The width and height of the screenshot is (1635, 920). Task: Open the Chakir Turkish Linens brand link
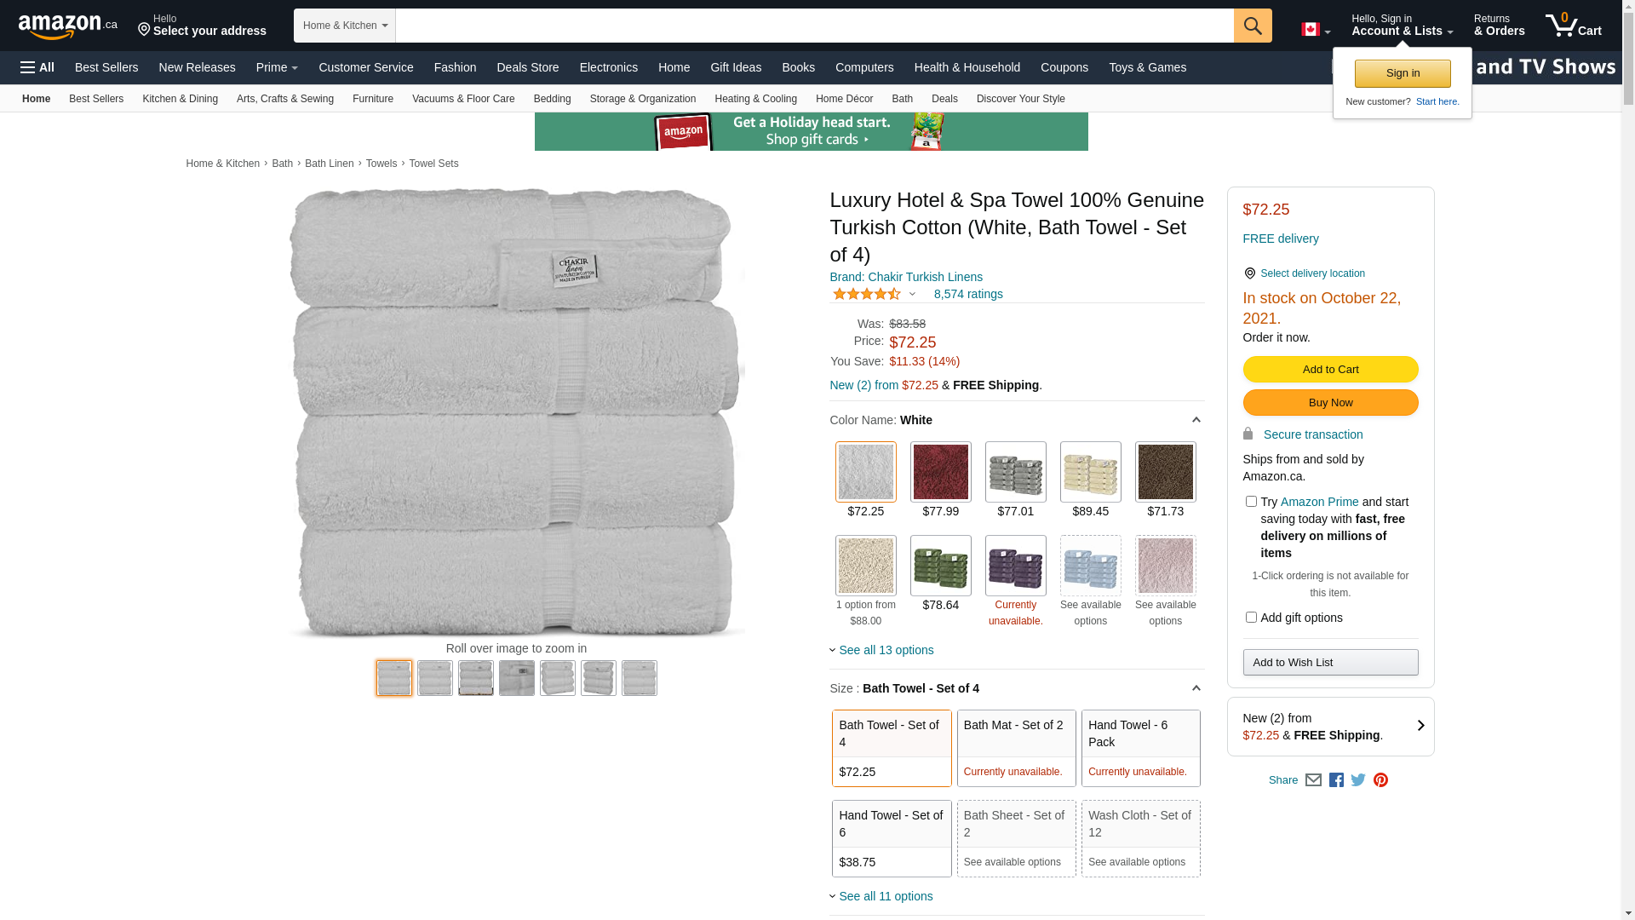click(x=906, y=277)
